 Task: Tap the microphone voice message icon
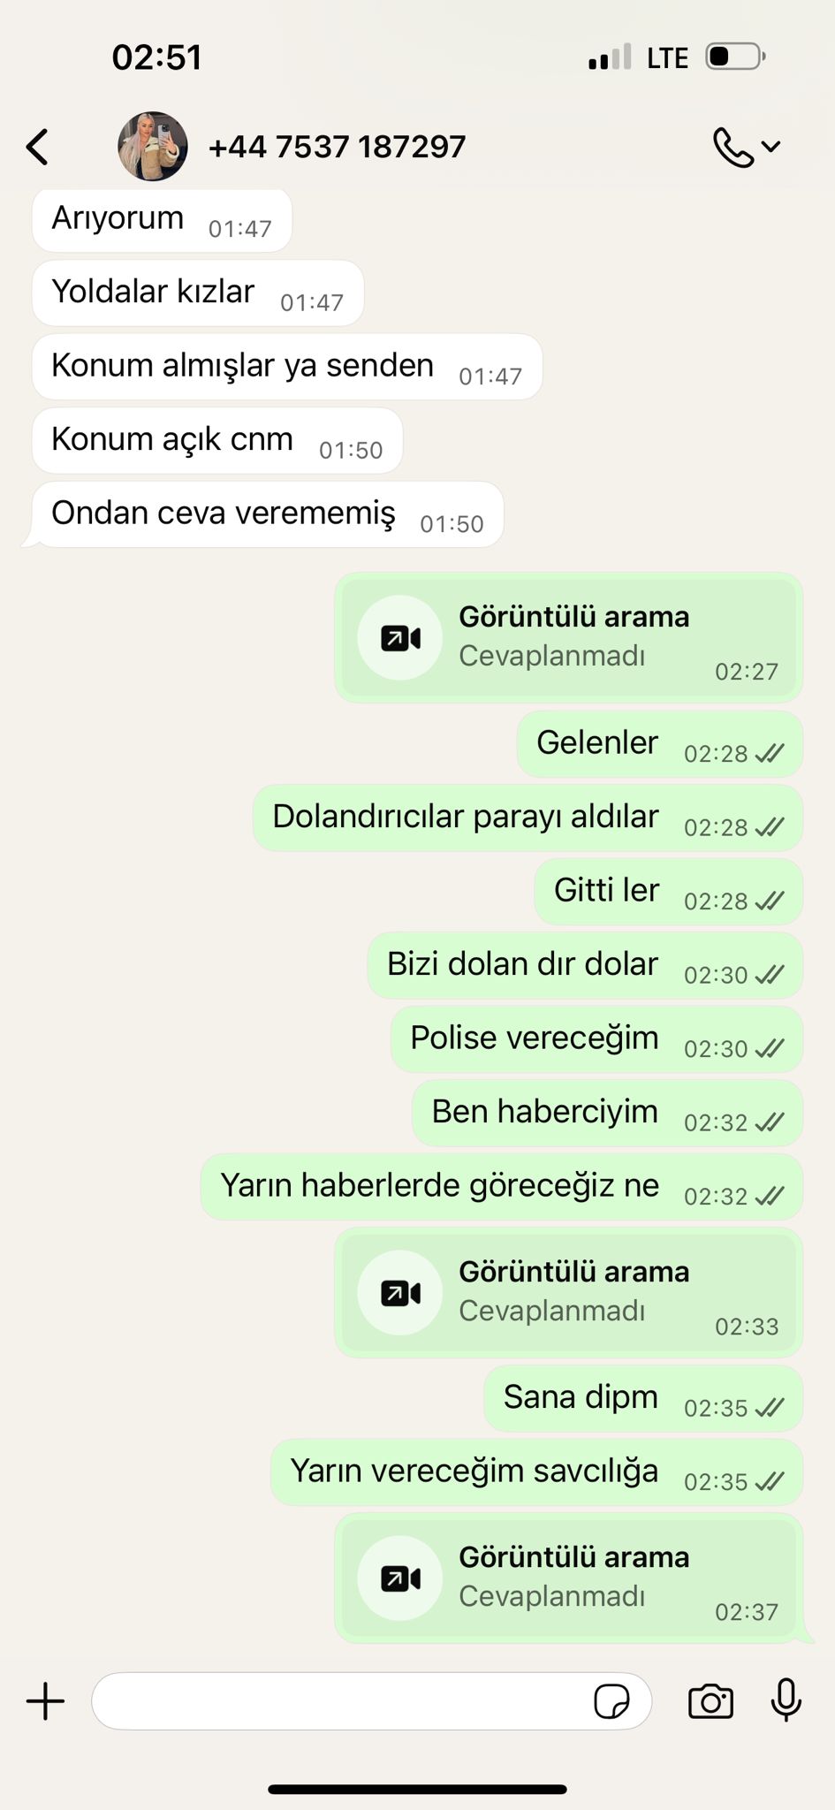pos(786,1700)
